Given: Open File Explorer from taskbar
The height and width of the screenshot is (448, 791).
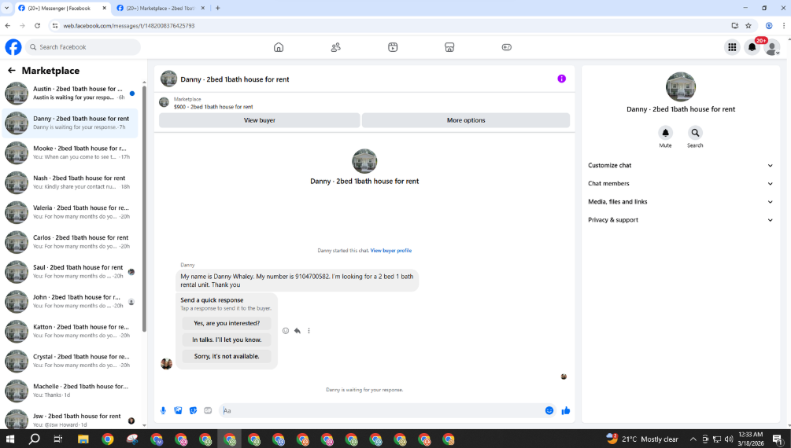Looking at the screenshot, I should pos(83,439).
